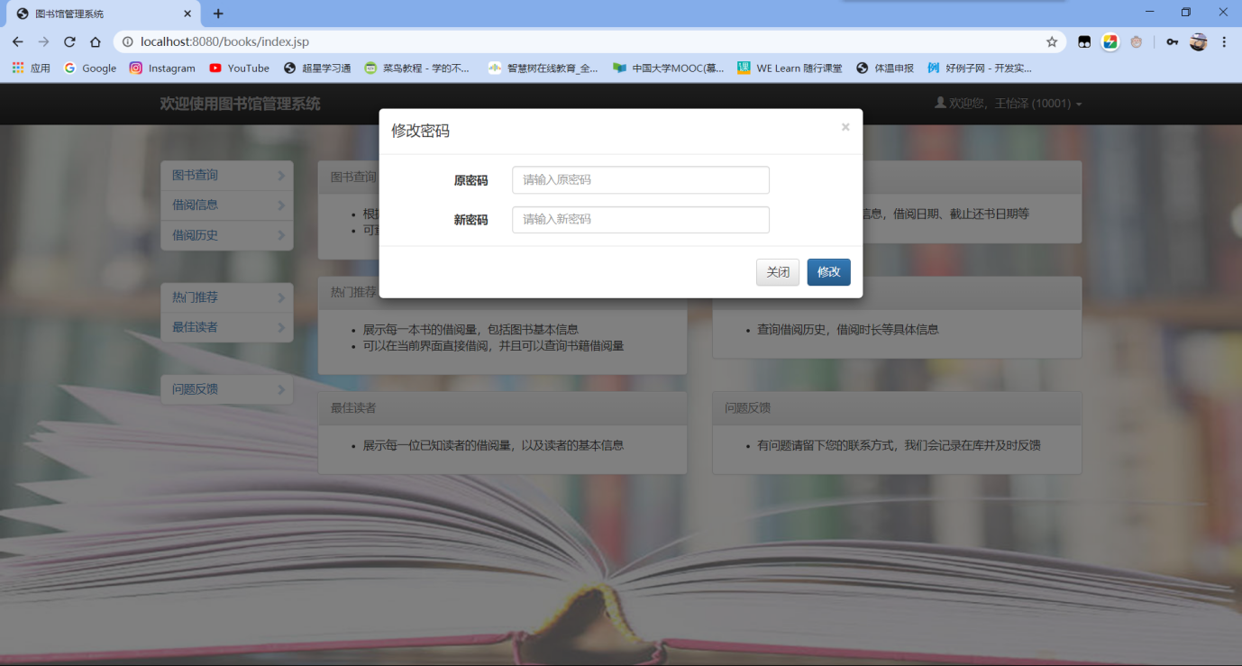Click the 最佳读者 panel heading text
Viewport: 1242px width, 666px height.
click(353, 408)
